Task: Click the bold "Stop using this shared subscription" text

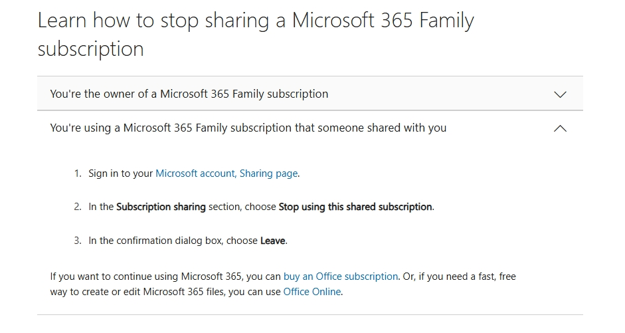Action: coord(355,207)
